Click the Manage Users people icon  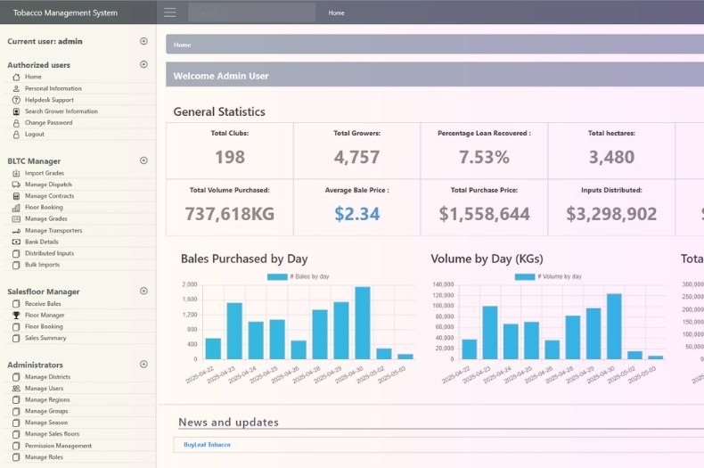tap(16, 389)
